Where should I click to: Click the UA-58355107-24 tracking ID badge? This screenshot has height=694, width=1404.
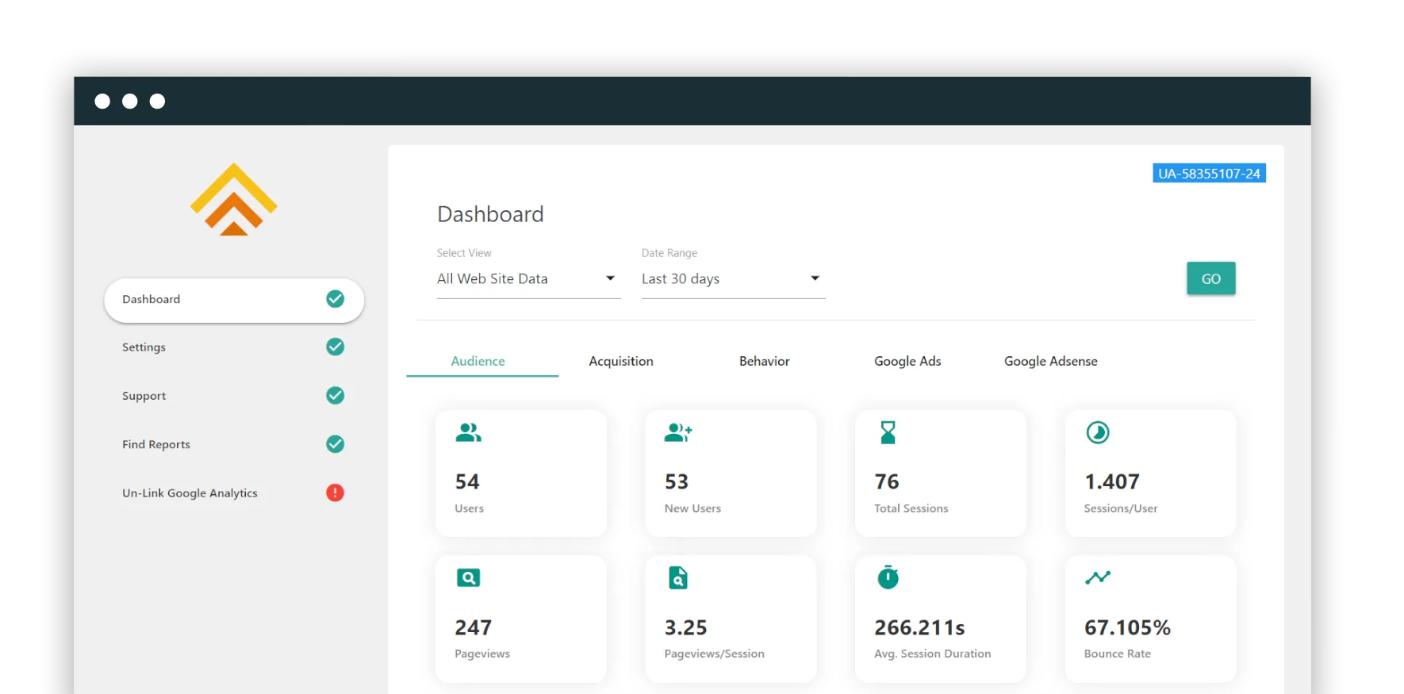coord(1208,174)
